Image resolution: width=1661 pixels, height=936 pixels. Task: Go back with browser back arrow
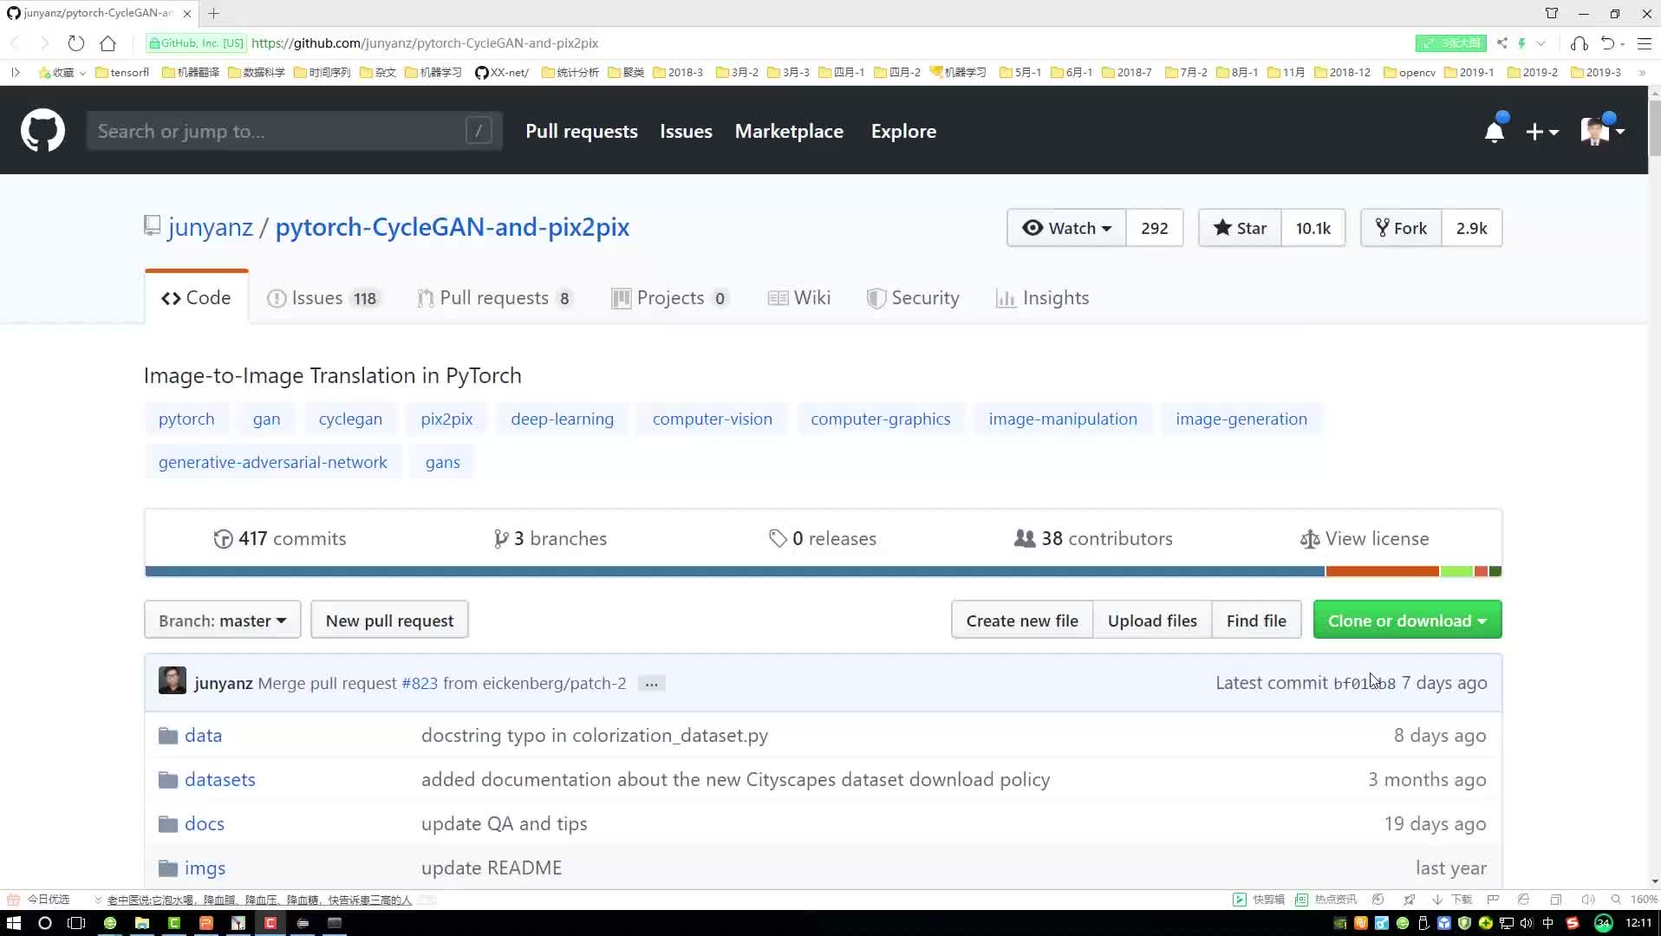click(x=15, y=42)
